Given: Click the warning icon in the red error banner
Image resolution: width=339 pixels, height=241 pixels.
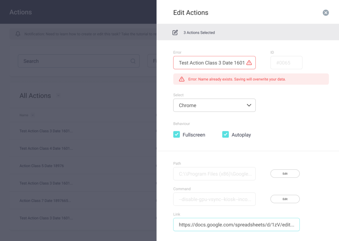Looking at the screenshot, I should coord(182,79).
